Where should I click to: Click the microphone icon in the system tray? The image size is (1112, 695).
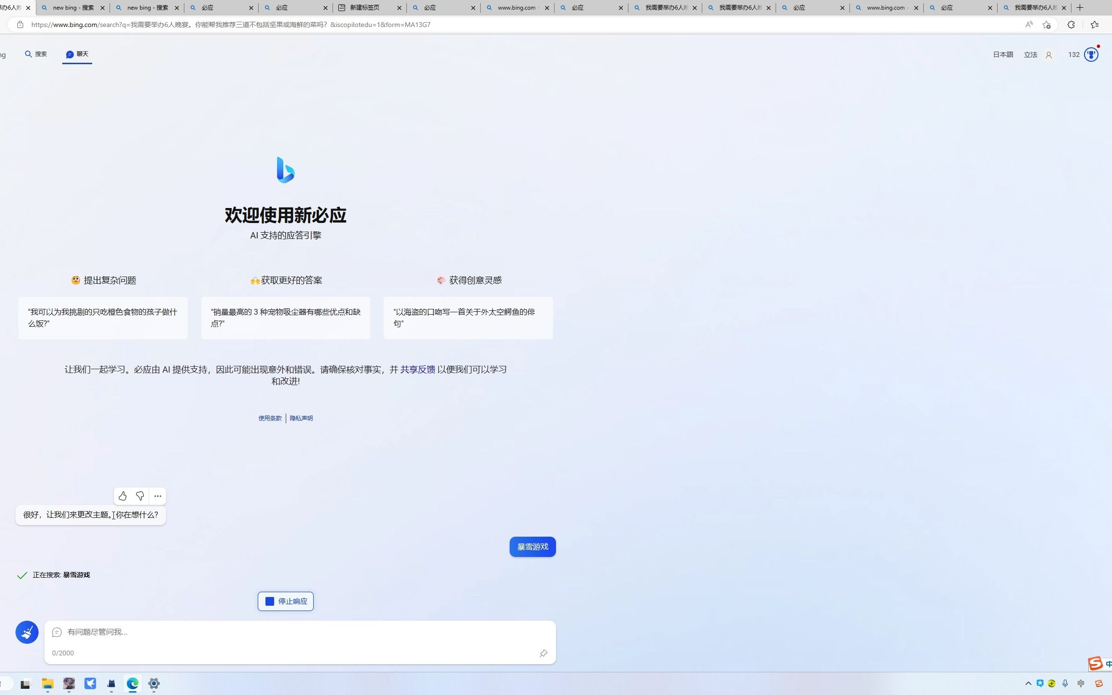1065,683
